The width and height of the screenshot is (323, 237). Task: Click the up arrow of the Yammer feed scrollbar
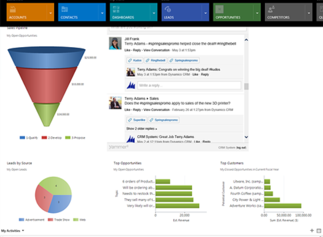(246, 40)
